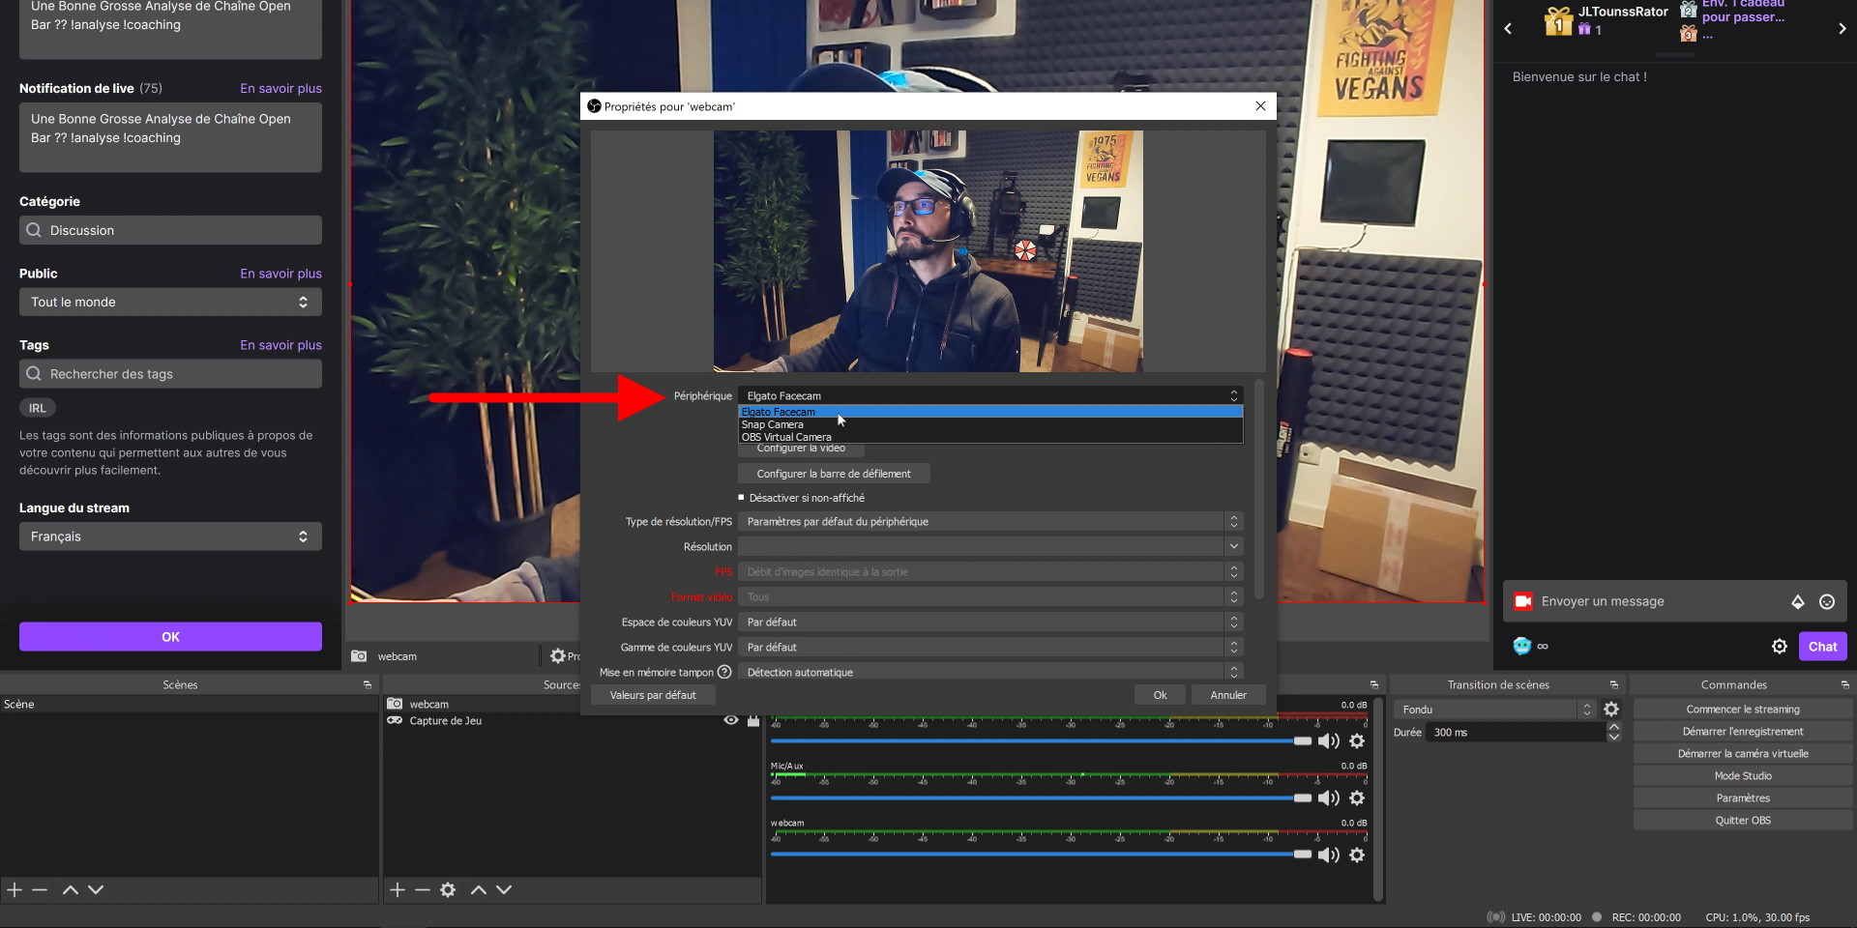
Task: Open scene transition settings gear
Action: pyautogui.click(x=1610, y=710)
